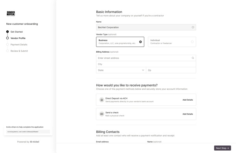Focus the City input field
This screenshot has height=153, width=236.
click(x=146, y=64)
